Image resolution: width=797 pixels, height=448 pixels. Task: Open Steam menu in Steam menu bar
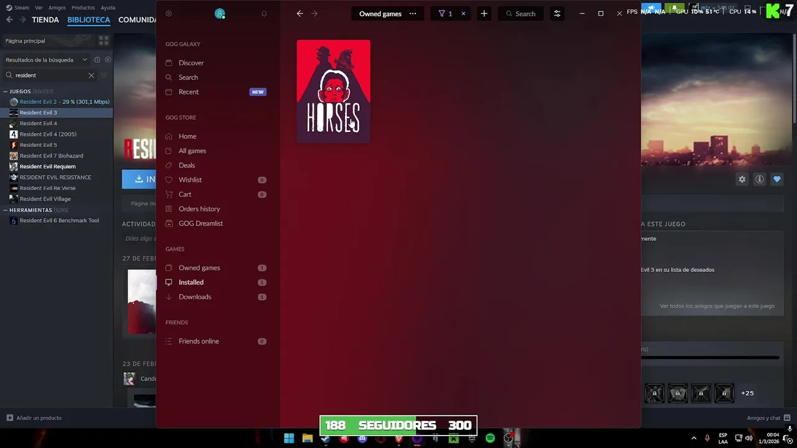click(21, 7)
